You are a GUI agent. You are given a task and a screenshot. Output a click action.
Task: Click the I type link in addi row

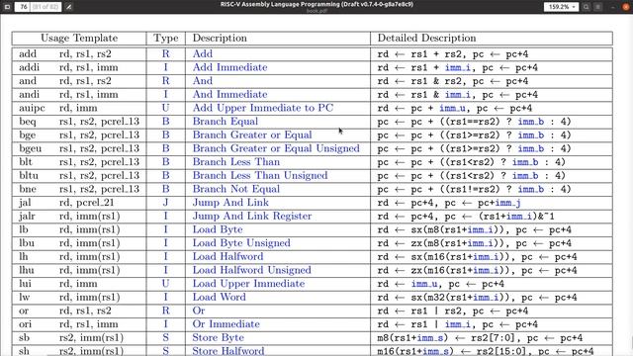click(165, 67)
